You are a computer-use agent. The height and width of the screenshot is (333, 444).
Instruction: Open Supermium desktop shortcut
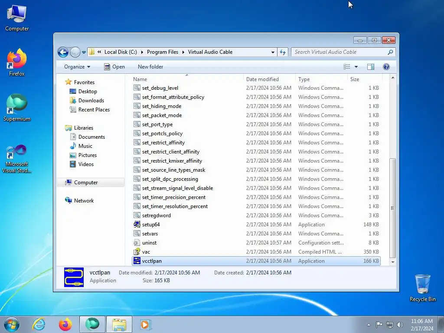[17, 108]
